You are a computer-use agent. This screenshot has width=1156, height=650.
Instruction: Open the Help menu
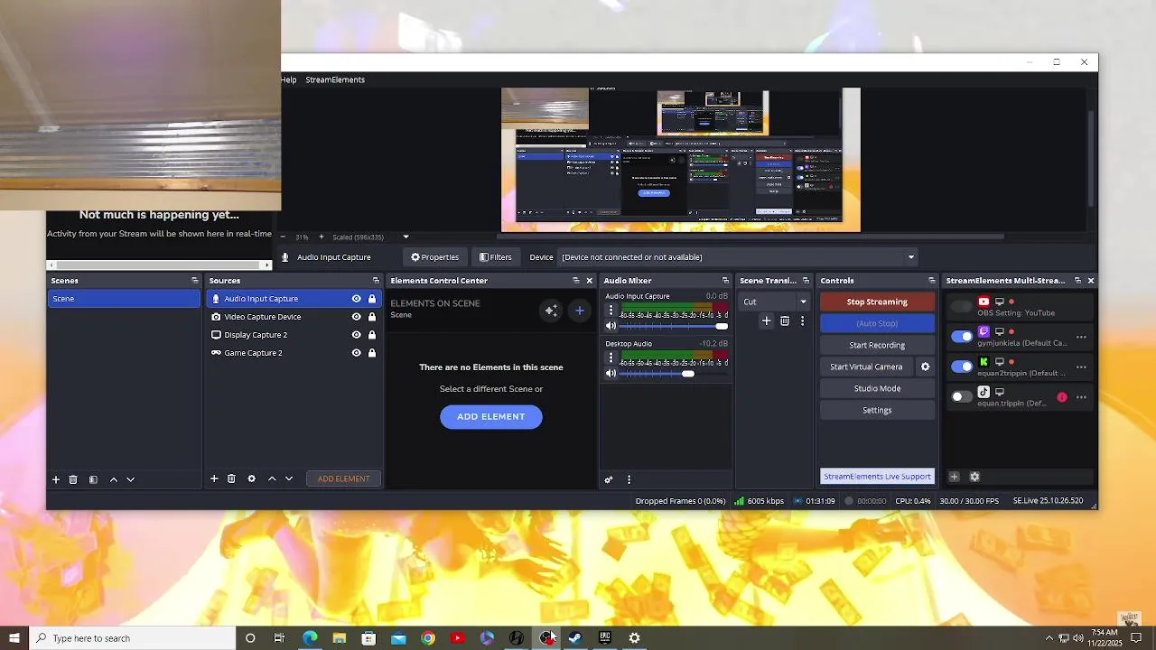pyautogui.click(x=288, y=80)
